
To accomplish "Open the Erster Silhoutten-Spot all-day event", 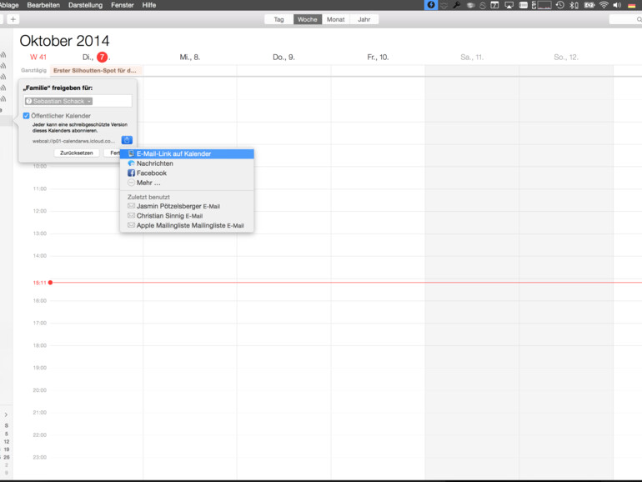I will (x=96, y=70).
